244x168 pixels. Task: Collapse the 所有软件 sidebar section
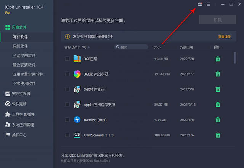(19, 27)
